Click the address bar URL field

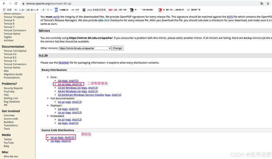click(x=139, y=3)
